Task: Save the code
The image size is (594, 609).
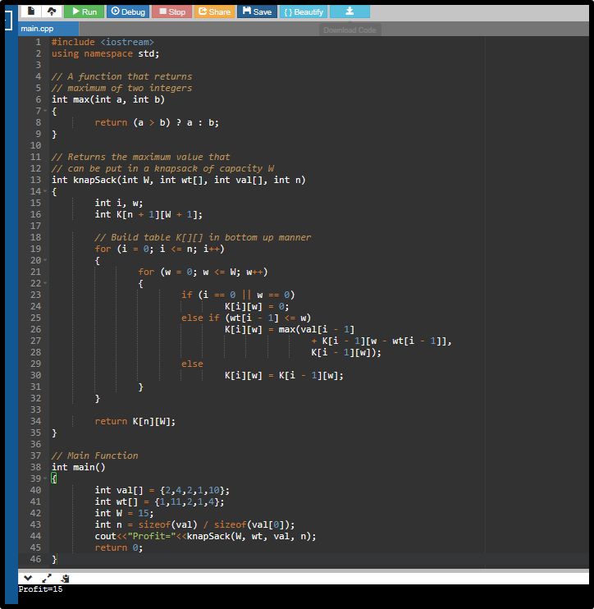Action: [x=257, y=11]
